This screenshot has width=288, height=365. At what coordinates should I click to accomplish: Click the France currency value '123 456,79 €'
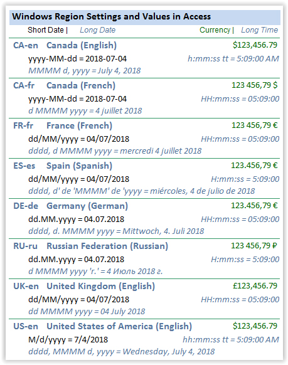tap(255, 125)
